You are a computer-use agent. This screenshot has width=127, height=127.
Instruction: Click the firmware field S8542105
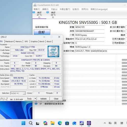click(x=90, y=27)
